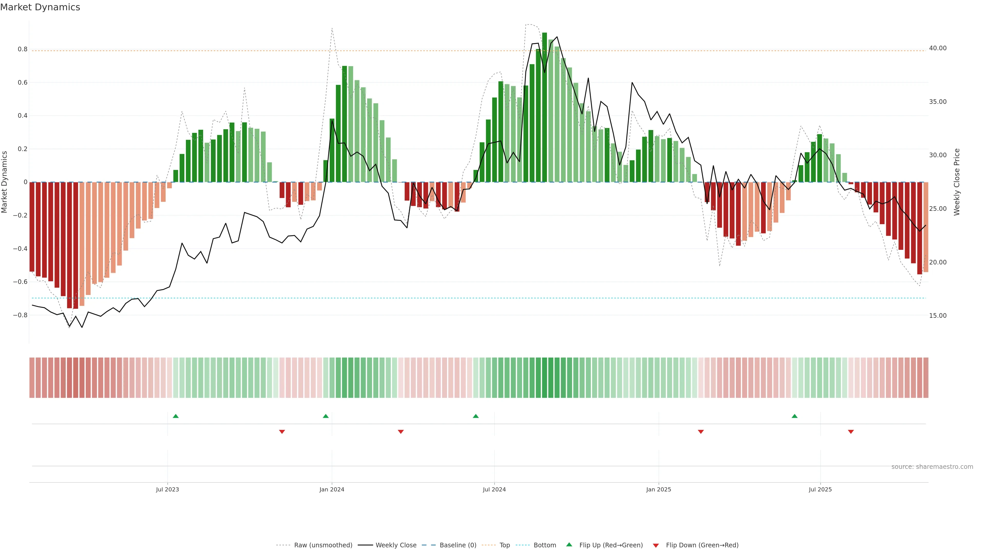This screenshot has width=986, height=554.
Task: Click the green flip-up triangle just after Jul 2023
Action: (176, 416)
